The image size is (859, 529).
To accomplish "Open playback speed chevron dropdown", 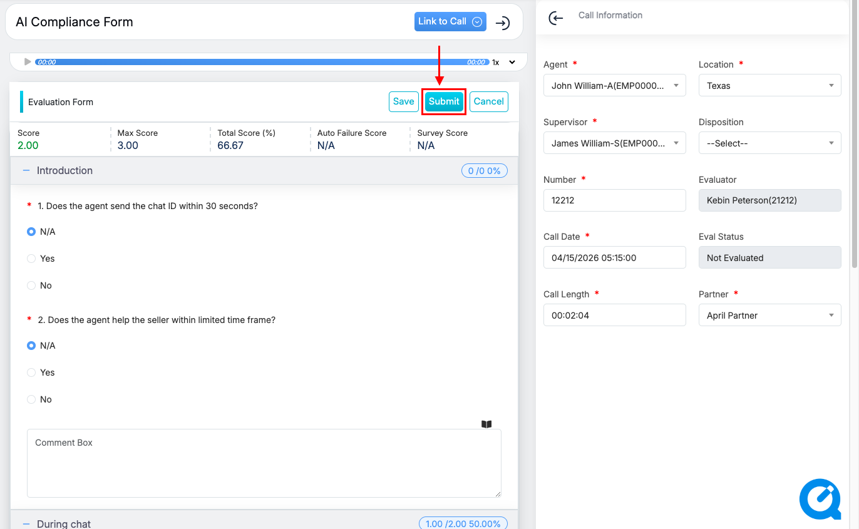I will coord(512,63).
